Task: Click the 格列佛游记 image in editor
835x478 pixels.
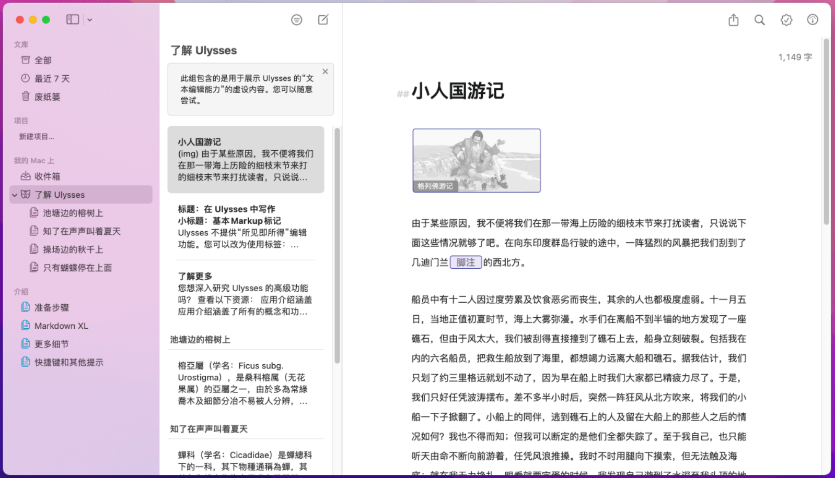Action: coord(477,161)
